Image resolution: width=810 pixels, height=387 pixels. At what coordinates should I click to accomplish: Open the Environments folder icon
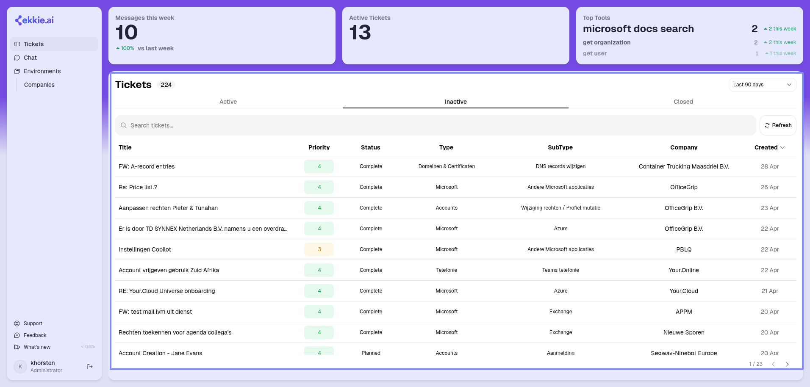pos(17,71)
